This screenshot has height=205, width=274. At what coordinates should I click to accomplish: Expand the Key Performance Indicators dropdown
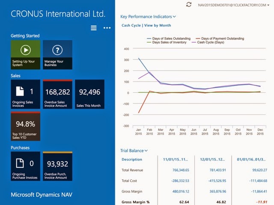point(148,17)
